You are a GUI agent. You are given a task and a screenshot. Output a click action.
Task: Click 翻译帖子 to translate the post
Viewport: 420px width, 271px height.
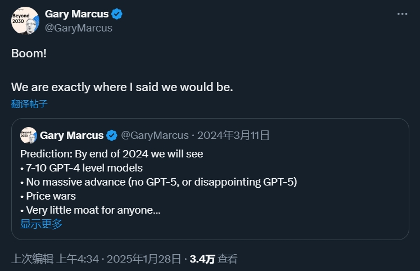point(29,103)
